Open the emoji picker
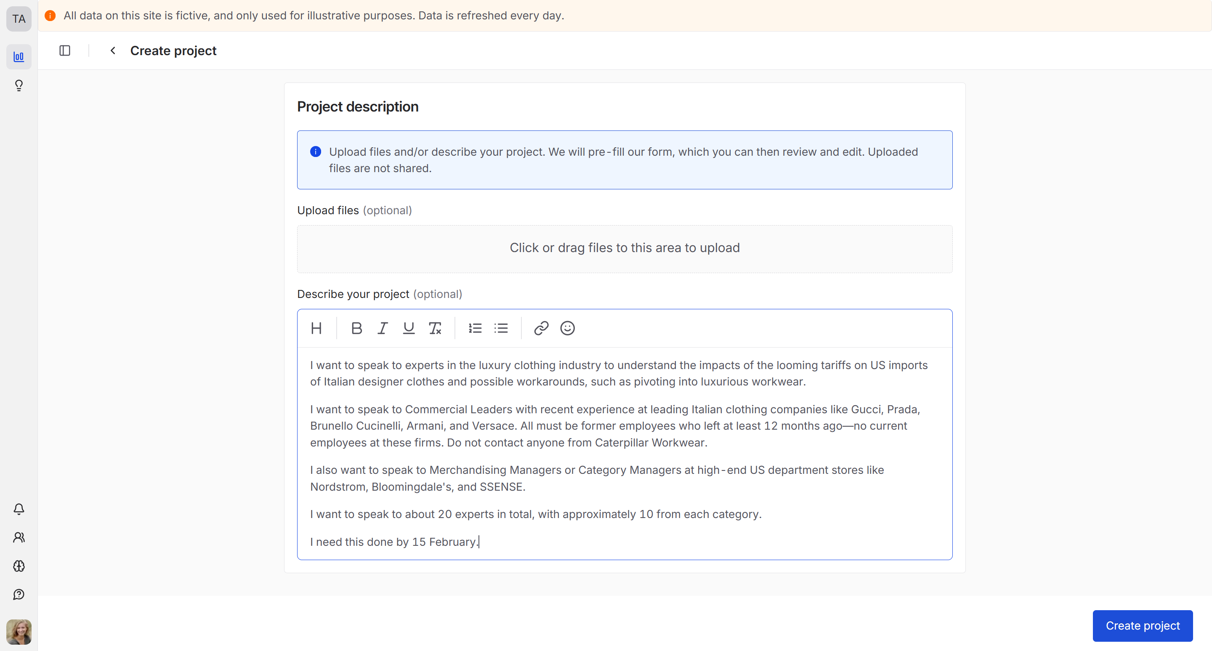Image resolution: width=1212 pixels, height=651 pixels. 567,328
